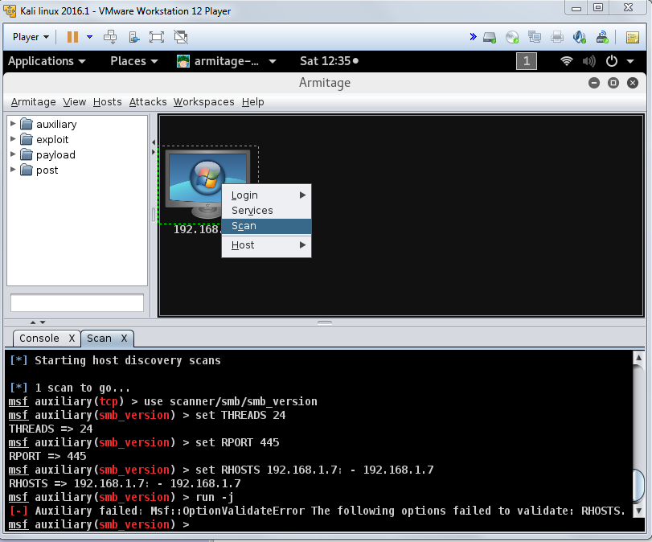Click the workspace indicator showing 1

(526, 61)
